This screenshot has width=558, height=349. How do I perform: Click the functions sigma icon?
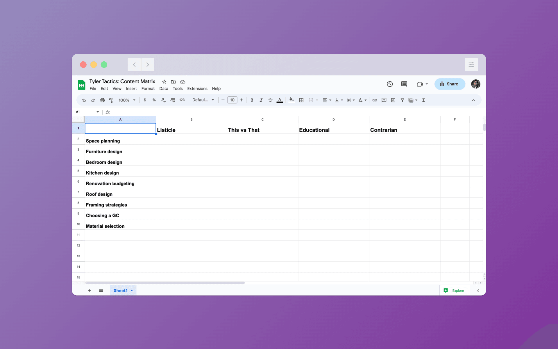tap(423, 100)
